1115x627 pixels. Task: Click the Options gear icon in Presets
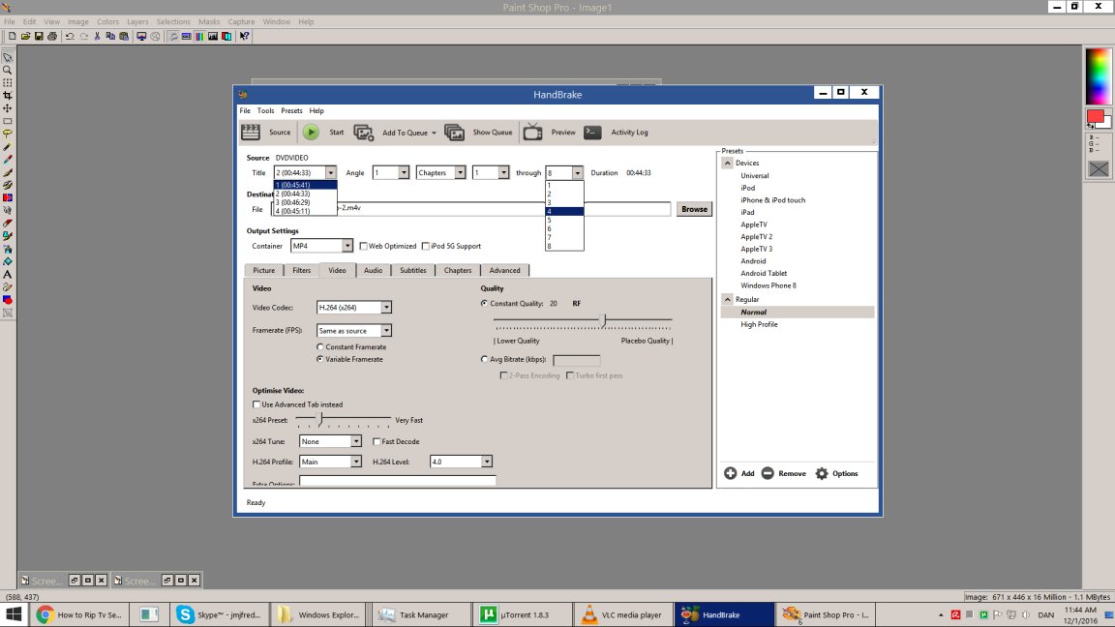pos(822,473)
